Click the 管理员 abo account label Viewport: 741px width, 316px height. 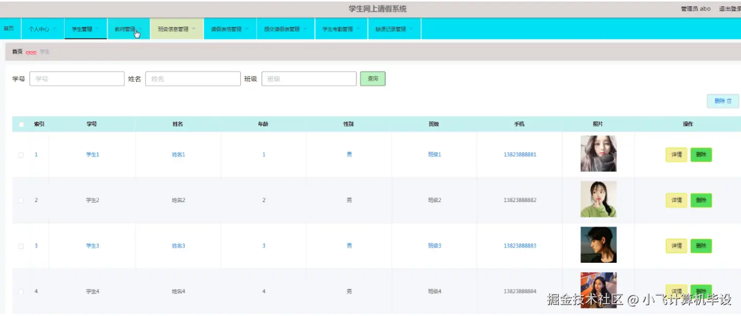(695, 9)
